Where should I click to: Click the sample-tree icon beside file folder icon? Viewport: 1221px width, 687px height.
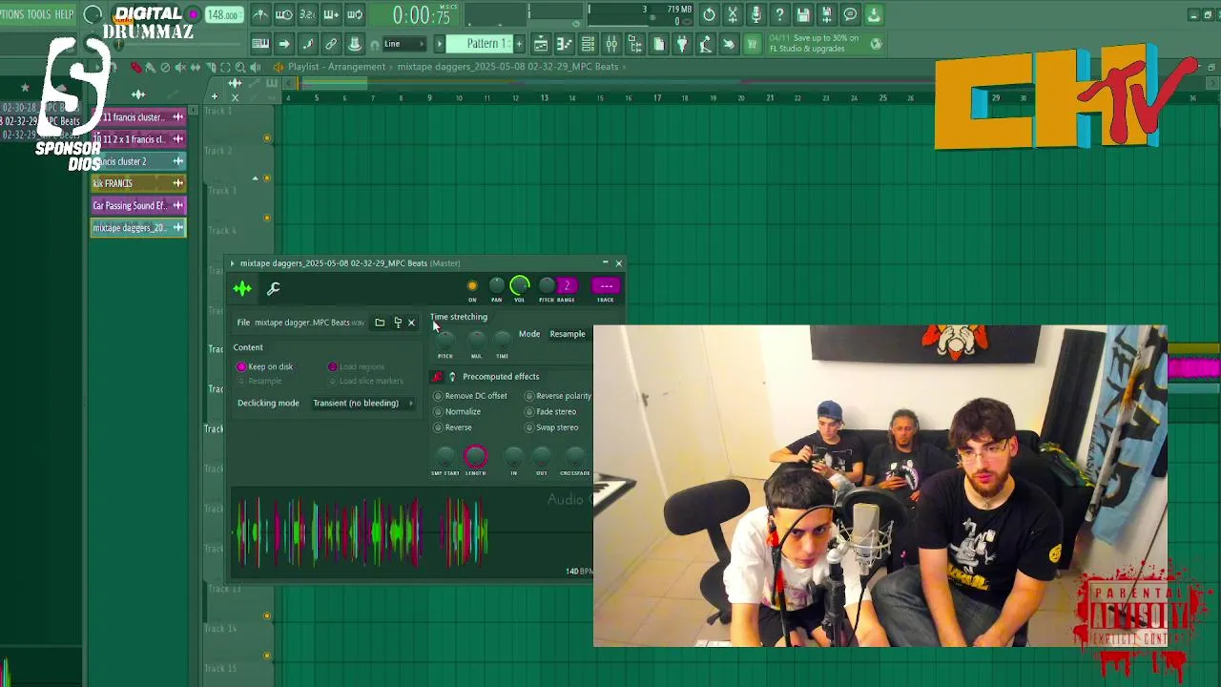398,323
